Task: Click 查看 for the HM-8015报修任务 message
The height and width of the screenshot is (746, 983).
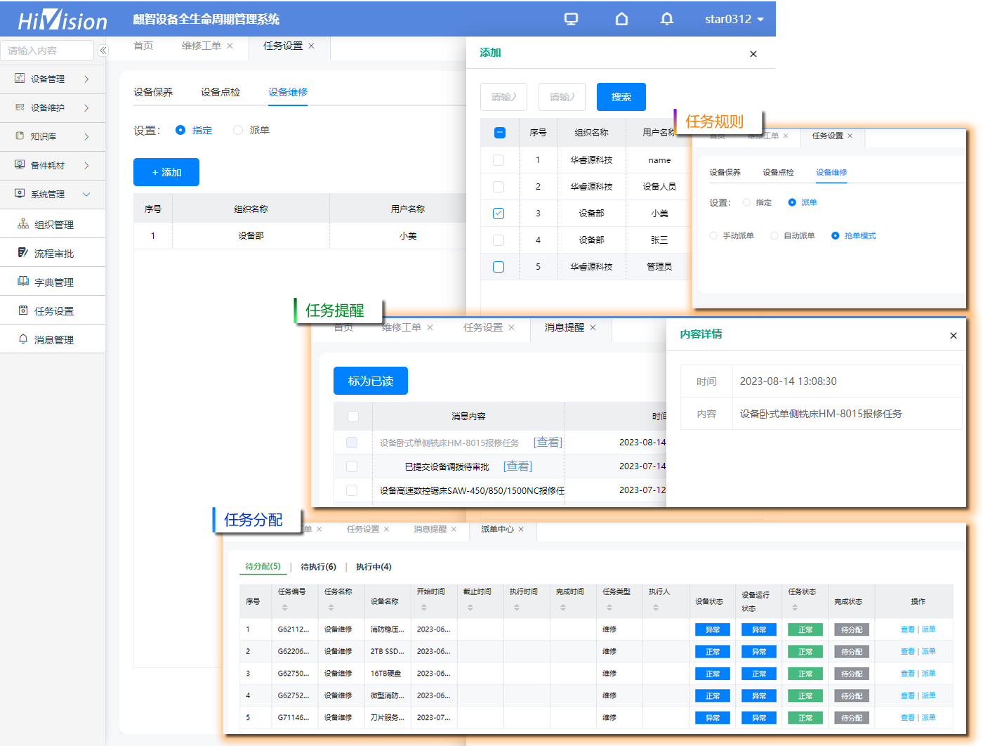Action: tap(548, 443)
